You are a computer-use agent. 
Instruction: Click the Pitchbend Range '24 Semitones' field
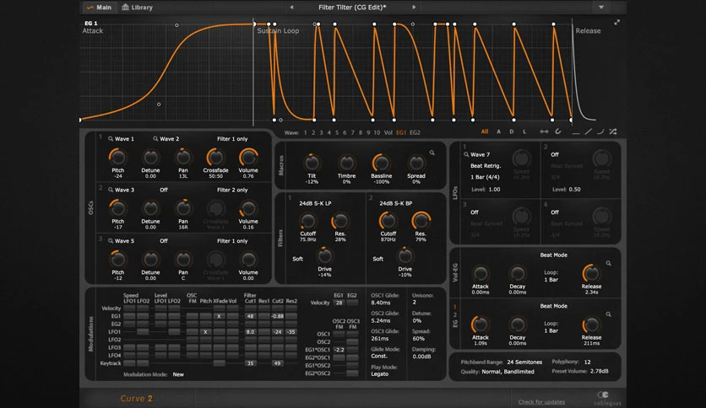click(x=524, y=362)
